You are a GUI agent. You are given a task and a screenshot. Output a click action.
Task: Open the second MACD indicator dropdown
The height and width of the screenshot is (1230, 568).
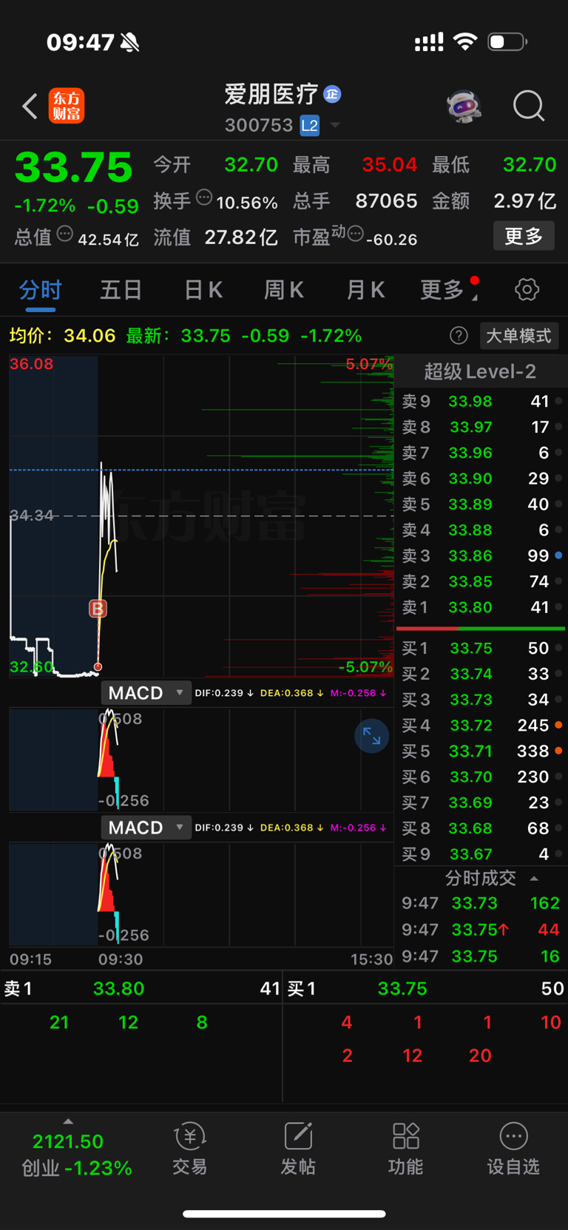146,828
